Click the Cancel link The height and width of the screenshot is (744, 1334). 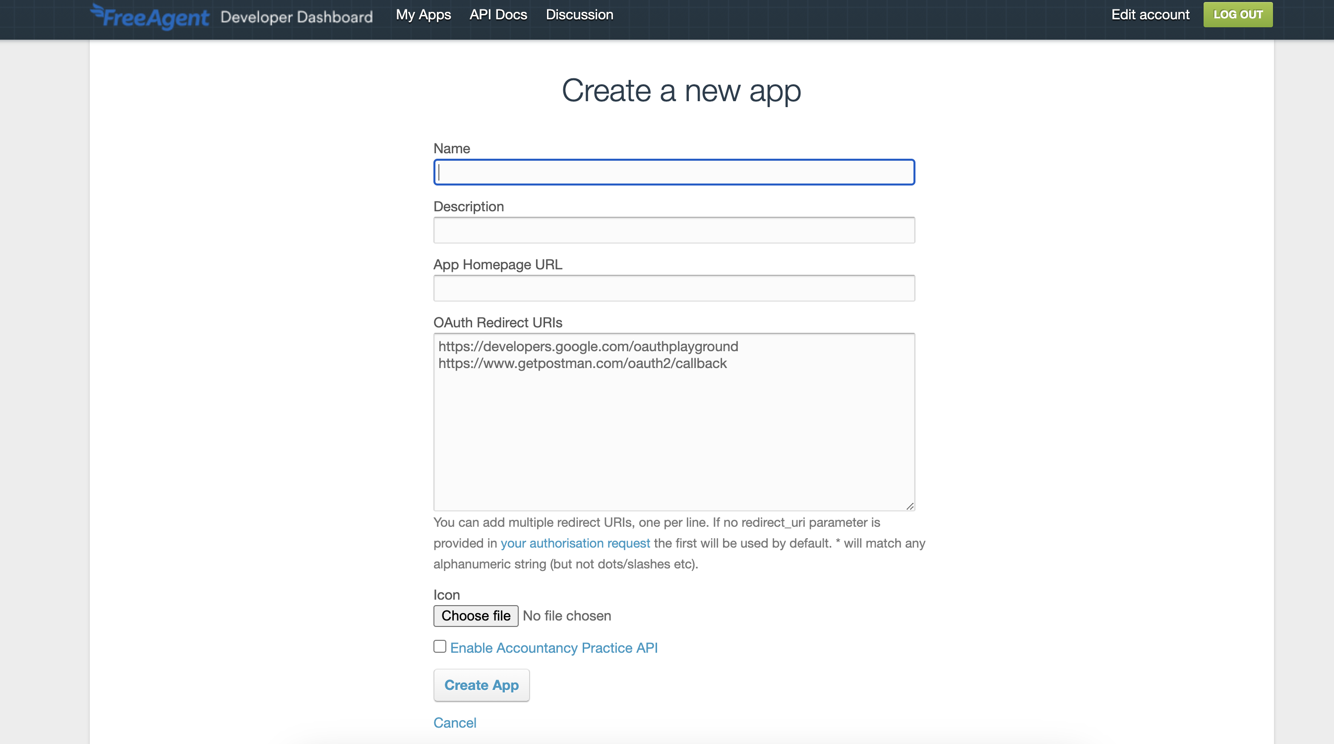tap(455, 723)
